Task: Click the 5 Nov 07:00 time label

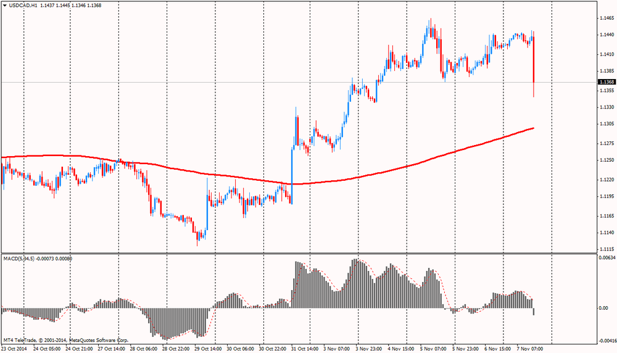Action: (433, 349)
